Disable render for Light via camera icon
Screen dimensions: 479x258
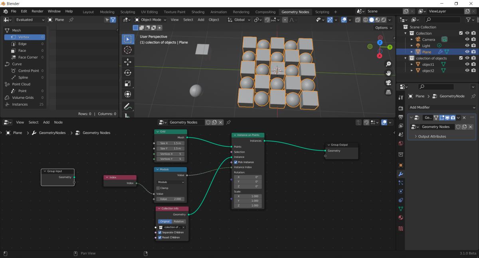(x=473, y=45)
